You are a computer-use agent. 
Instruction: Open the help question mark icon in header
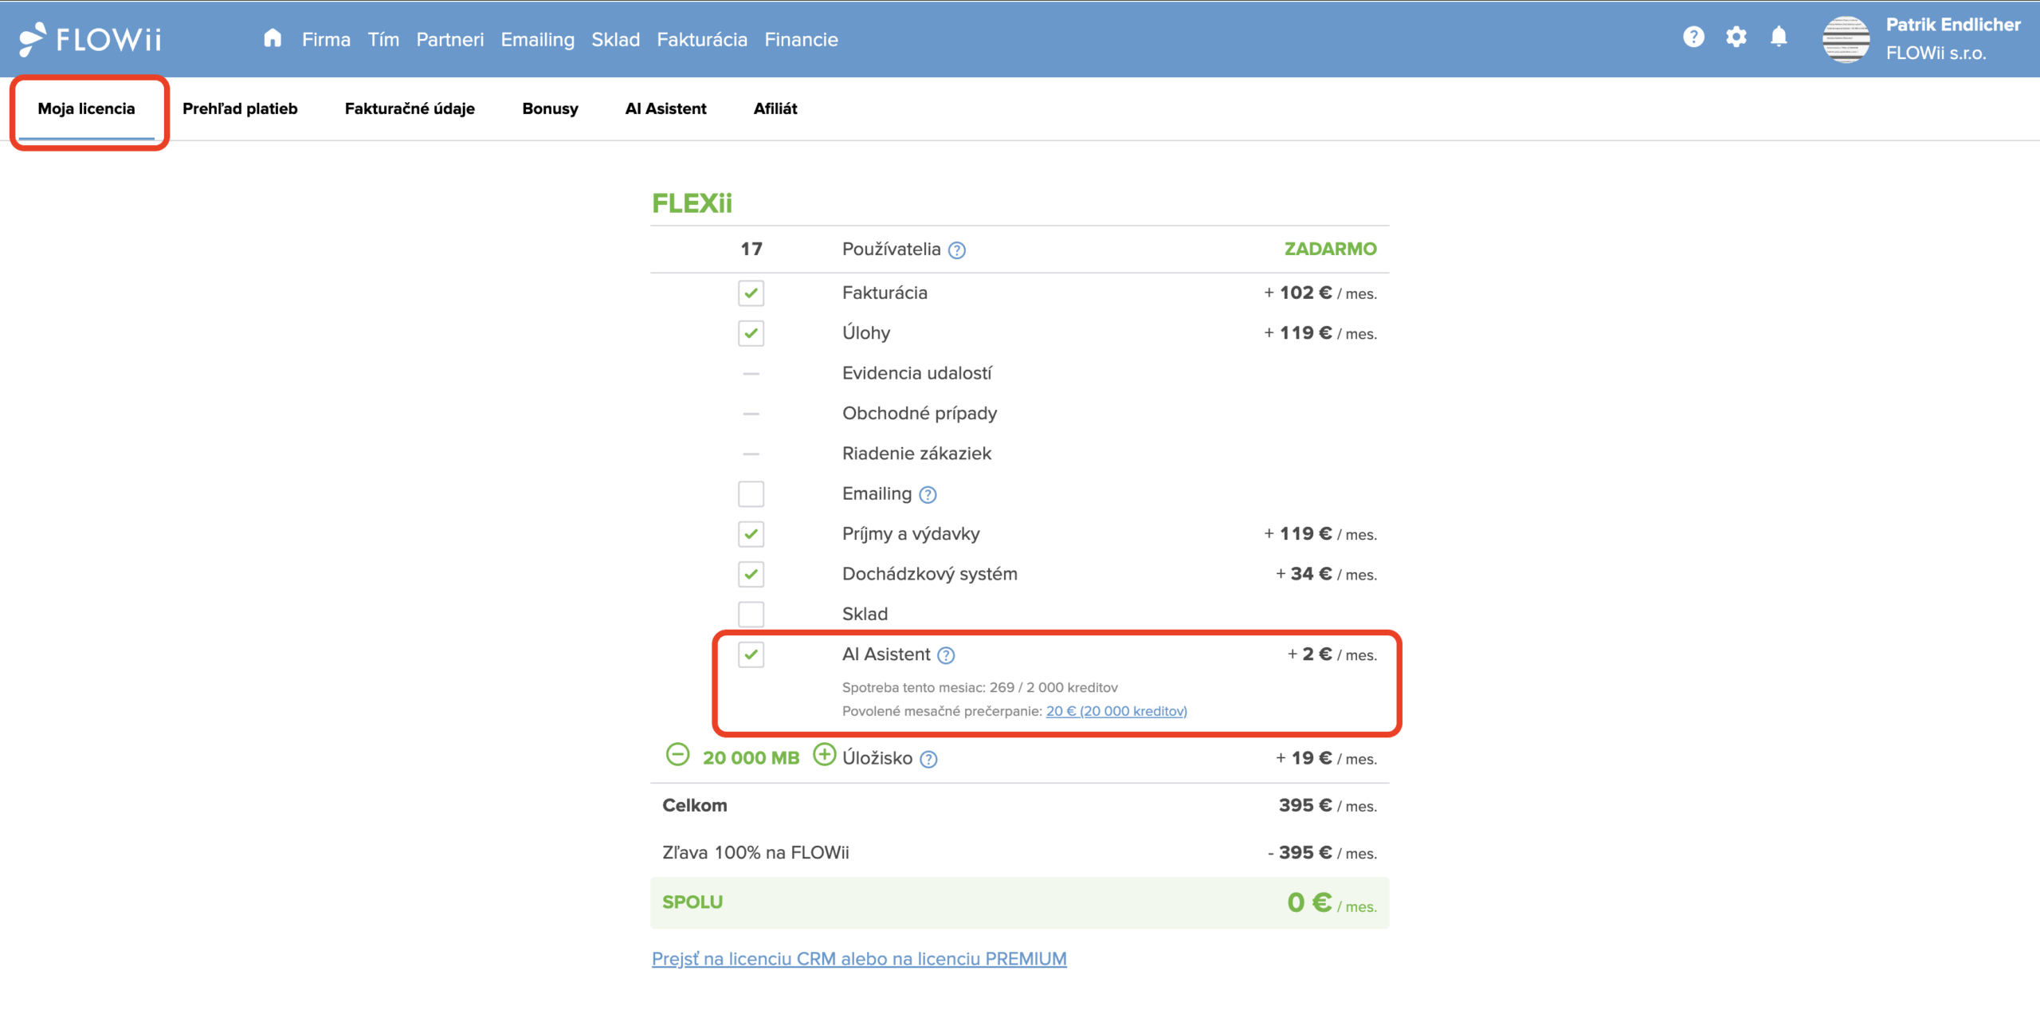pos(1693,37)
